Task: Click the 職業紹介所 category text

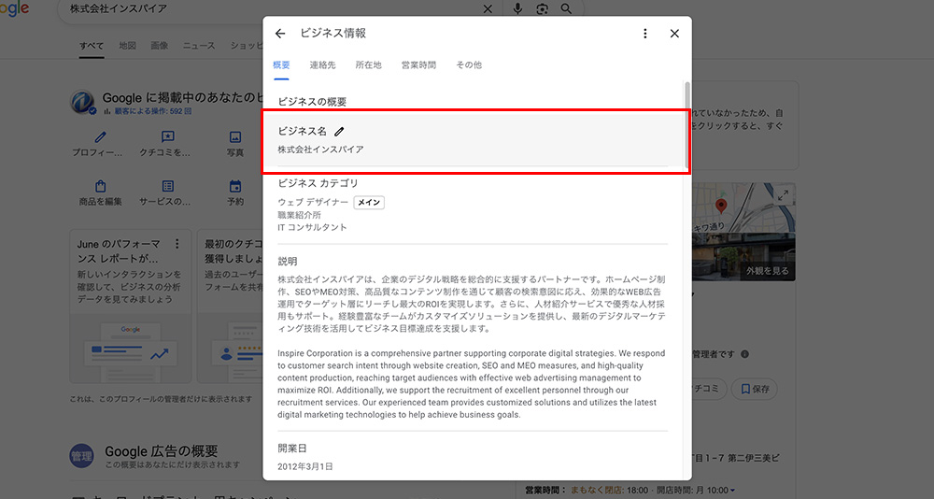Action: pos(299,215)
